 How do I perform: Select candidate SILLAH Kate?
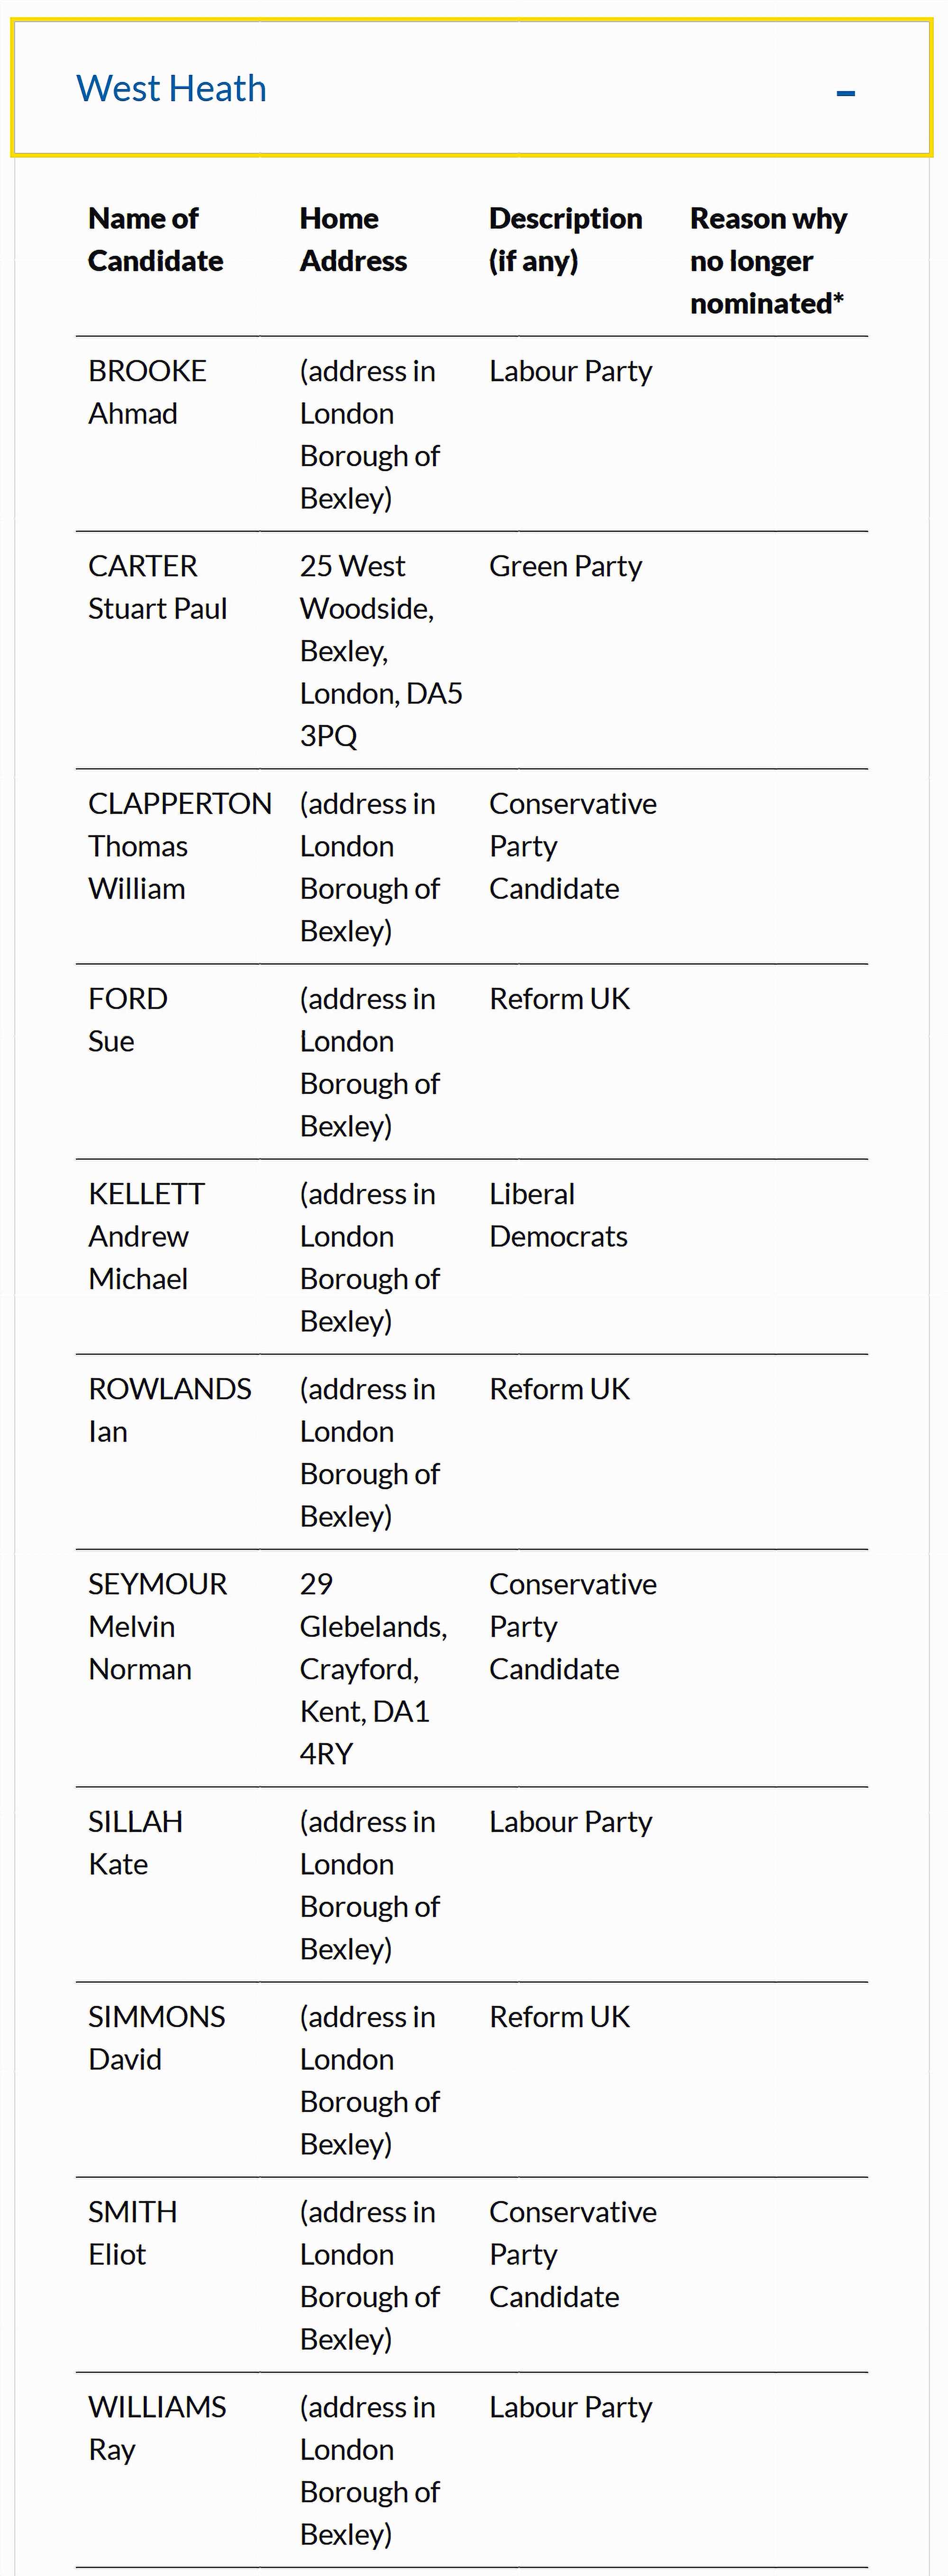(x=135, y=1842)
